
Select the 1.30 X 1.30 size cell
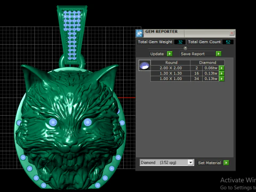pos(171,74)
